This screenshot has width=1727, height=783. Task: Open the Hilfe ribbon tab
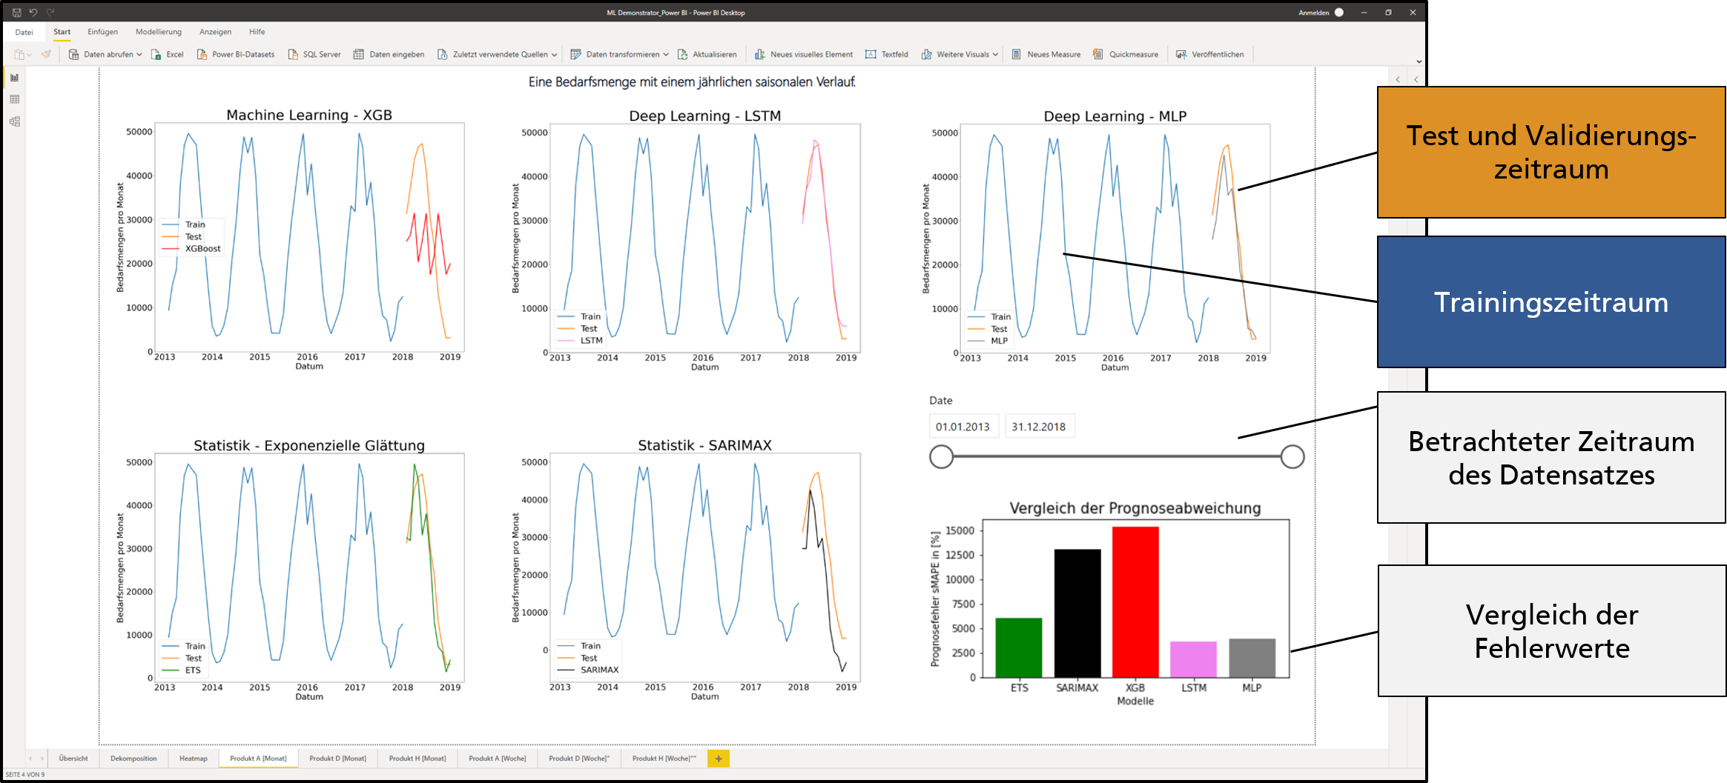(257, 32)
